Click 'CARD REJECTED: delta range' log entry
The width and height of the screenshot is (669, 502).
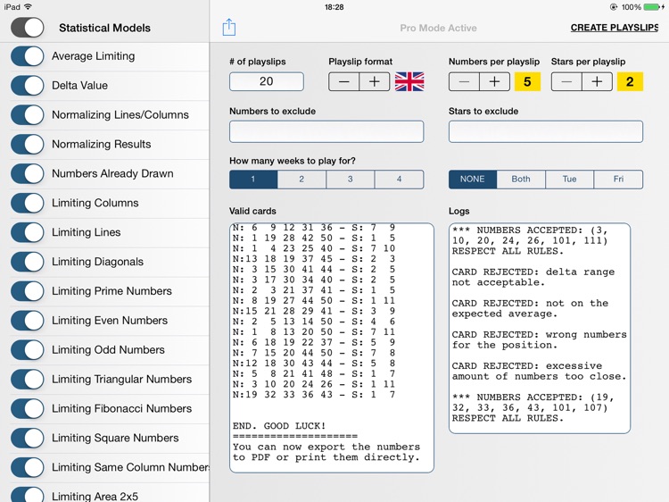click(x=533, y=277)
